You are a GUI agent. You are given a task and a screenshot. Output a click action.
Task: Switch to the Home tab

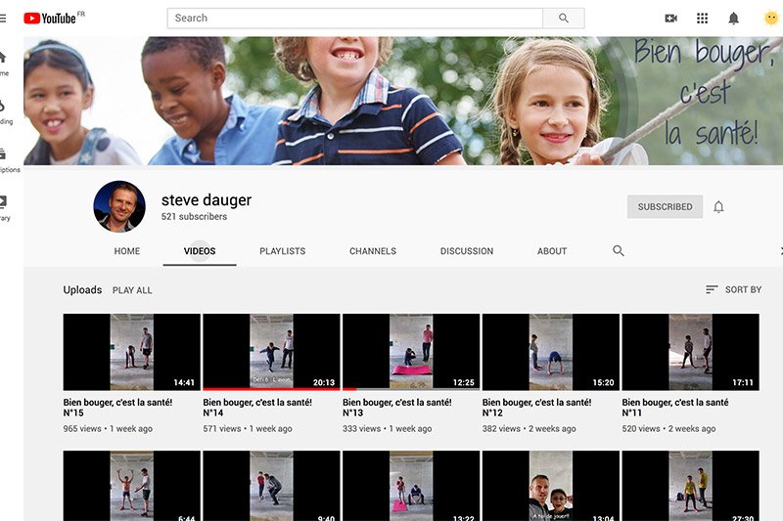point(127,251)
